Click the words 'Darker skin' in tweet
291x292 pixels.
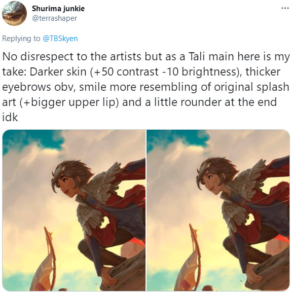coord(58,71)
